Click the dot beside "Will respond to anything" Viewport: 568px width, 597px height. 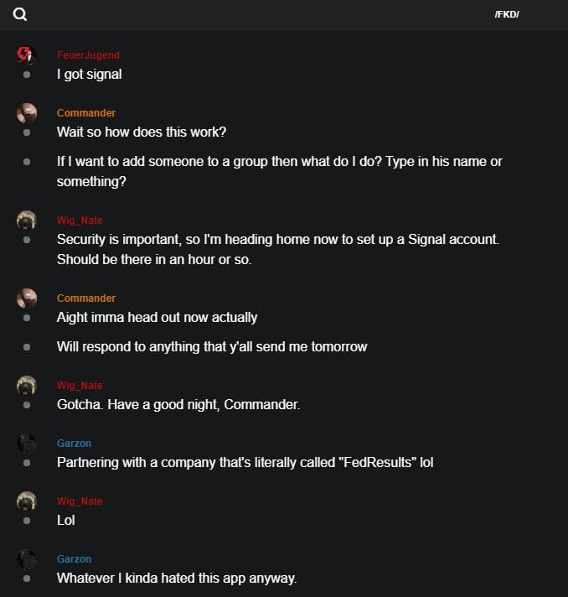pyautogui.click(x=27, y=346)
